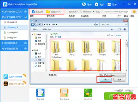Click 文档 library in tree

coord(38,60)
